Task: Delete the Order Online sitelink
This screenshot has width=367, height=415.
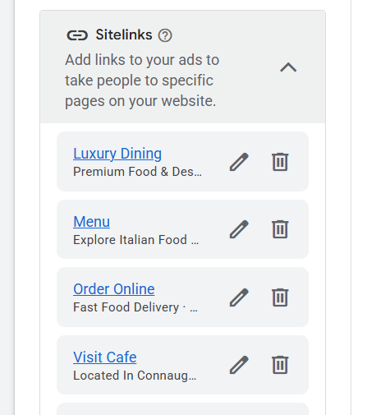Action: (280, 297)
